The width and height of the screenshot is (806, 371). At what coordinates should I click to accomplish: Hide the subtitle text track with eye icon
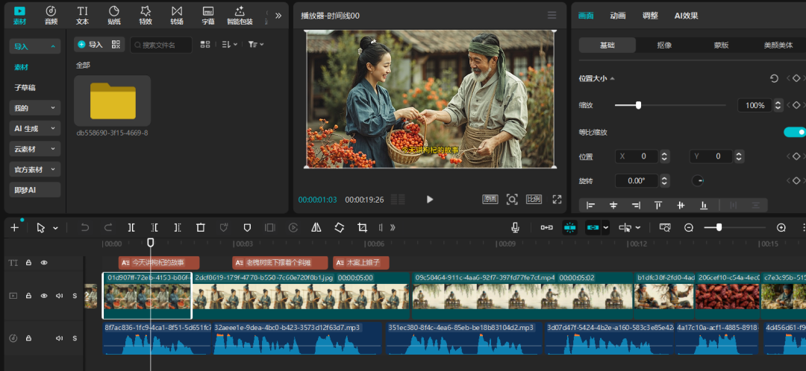click(x=44, y=262)
